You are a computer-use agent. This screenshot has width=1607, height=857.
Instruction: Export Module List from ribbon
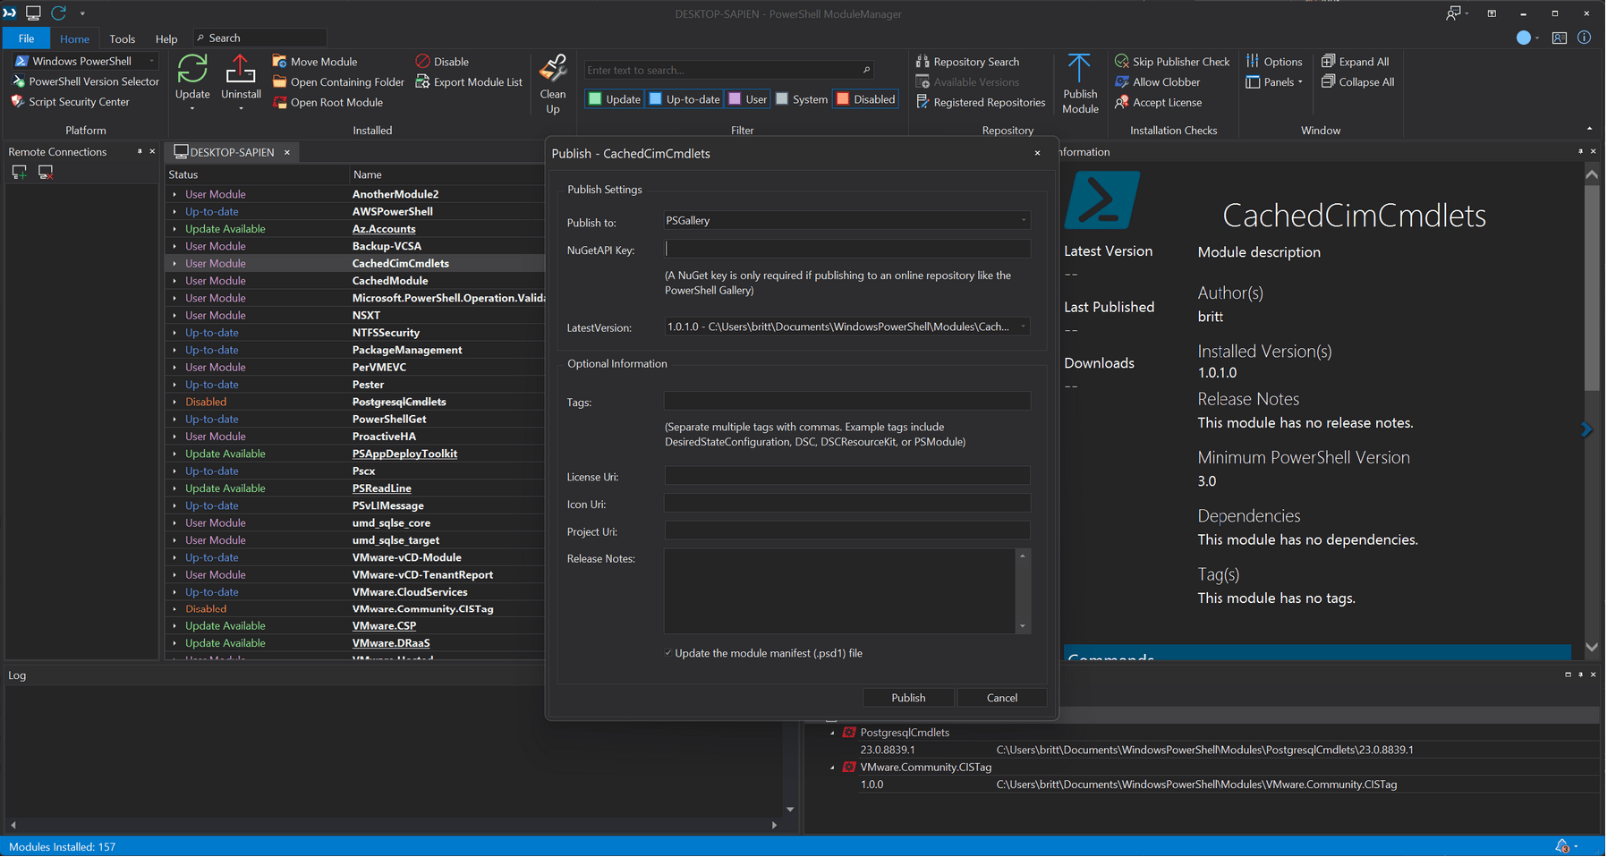click(x=469, y=82)
